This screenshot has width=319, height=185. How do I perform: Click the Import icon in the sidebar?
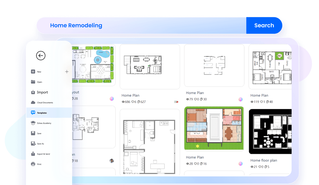[33, 92]
